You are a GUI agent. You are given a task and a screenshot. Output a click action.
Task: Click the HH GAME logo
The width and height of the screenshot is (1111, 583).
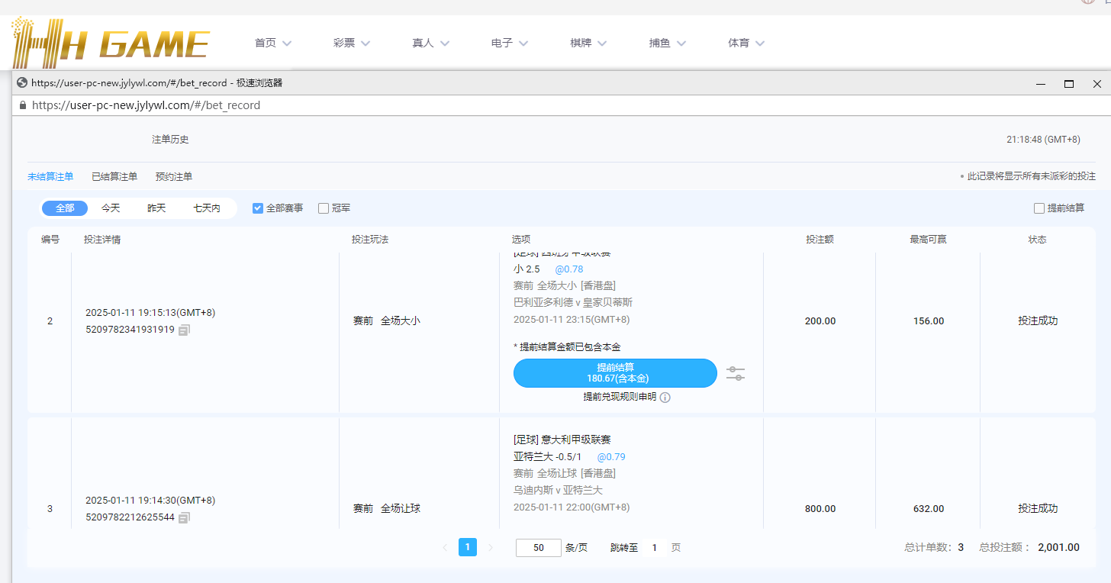(111, 43)
